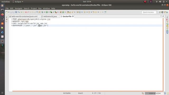Click cursor position 4 : 27 : 118

tap(96, 93)
